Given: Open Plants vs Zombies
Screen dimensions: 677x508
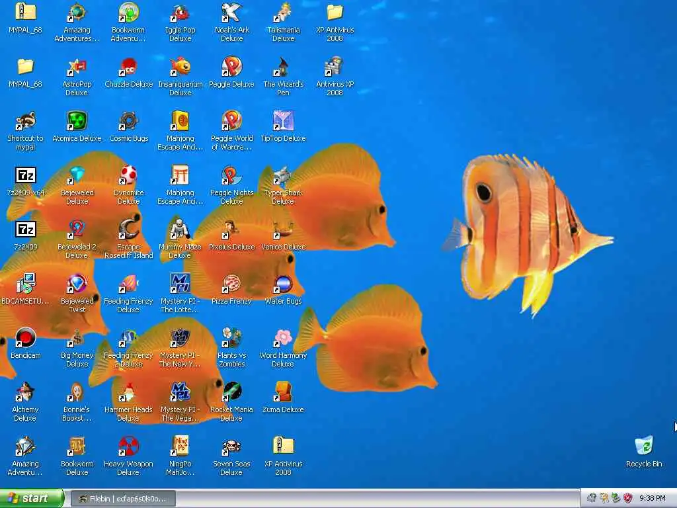Looking at the screenshot, I should point(232,349).
